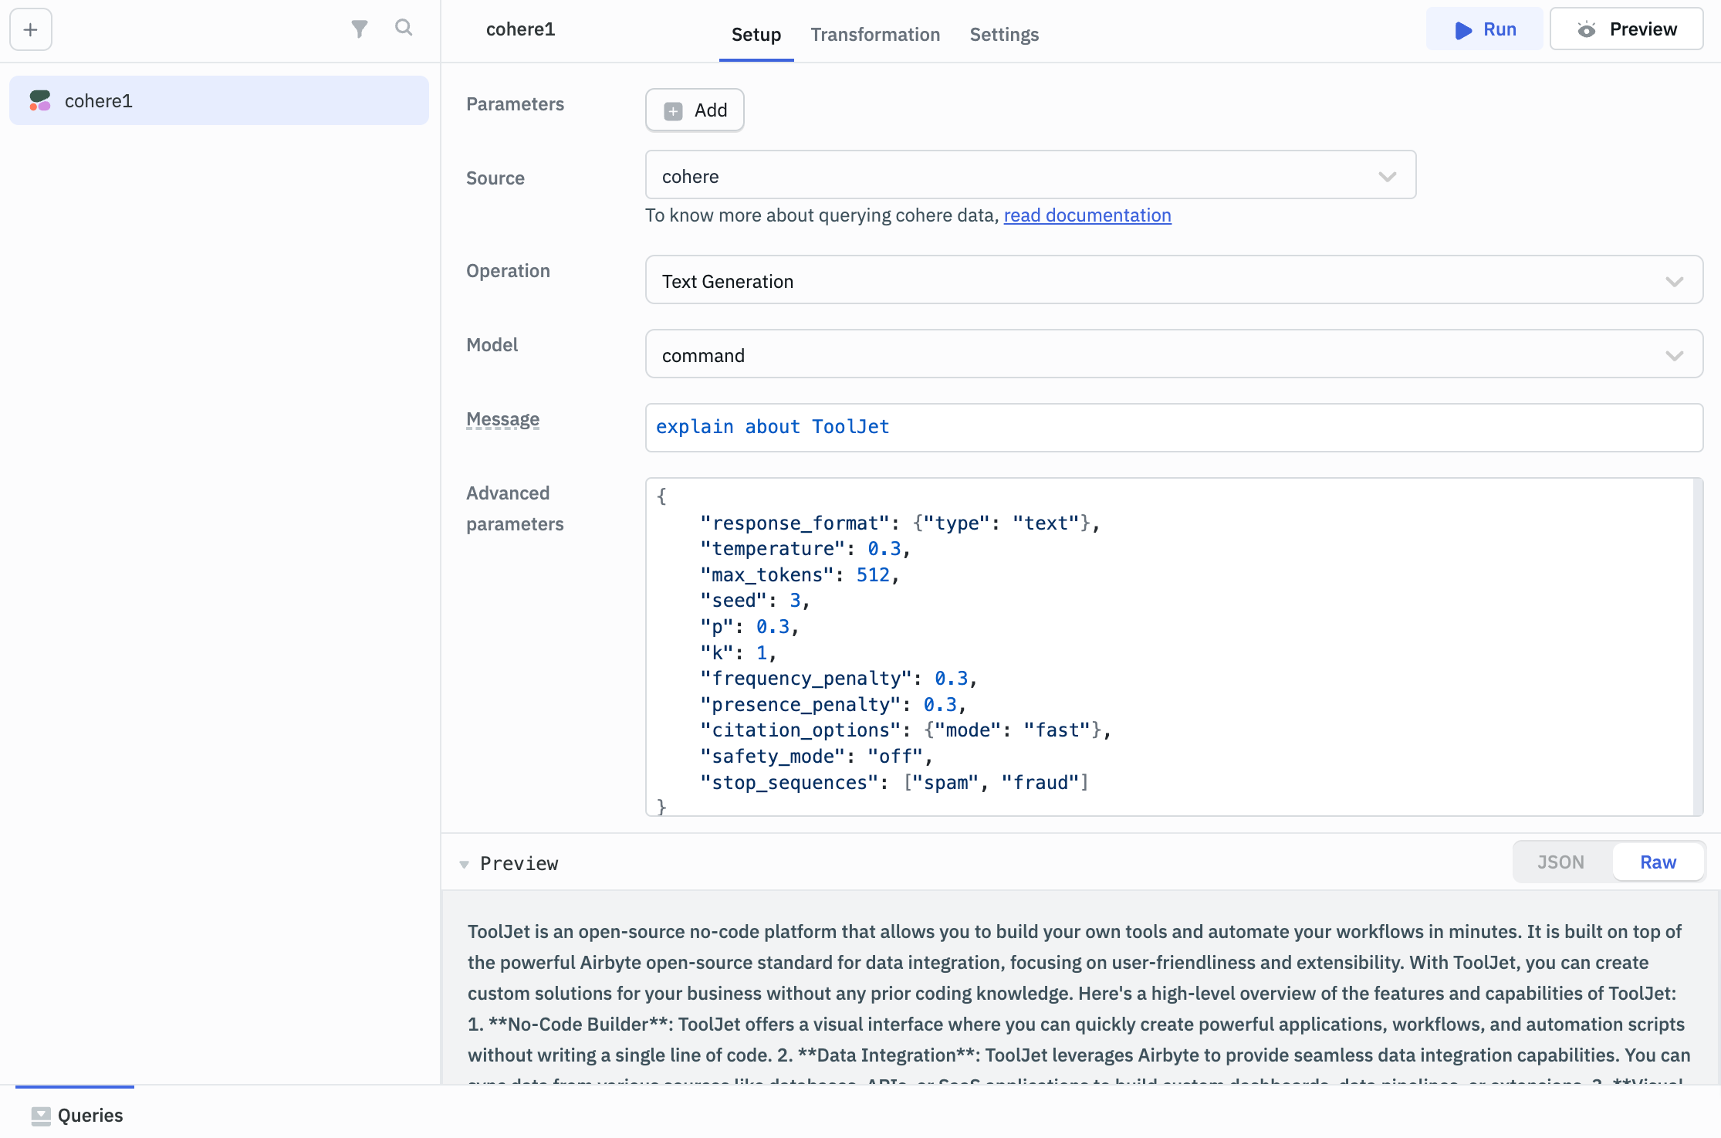The width and height of the screenshot is (1721, 1138).
Task: Switch to the Settings tab
Action: click(x=1005, y=32)
